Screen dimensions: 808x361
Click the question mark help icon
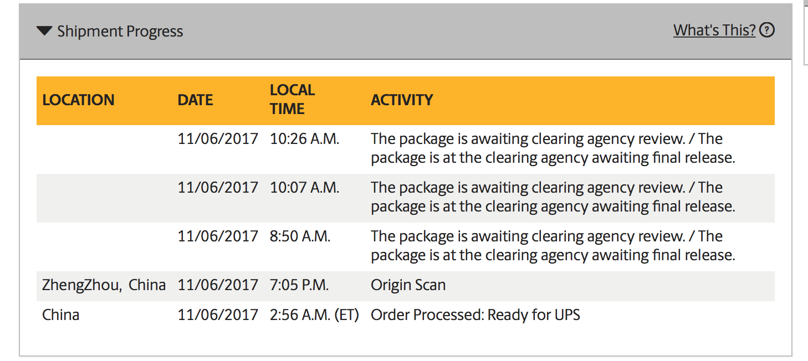[x=767, y=30]
